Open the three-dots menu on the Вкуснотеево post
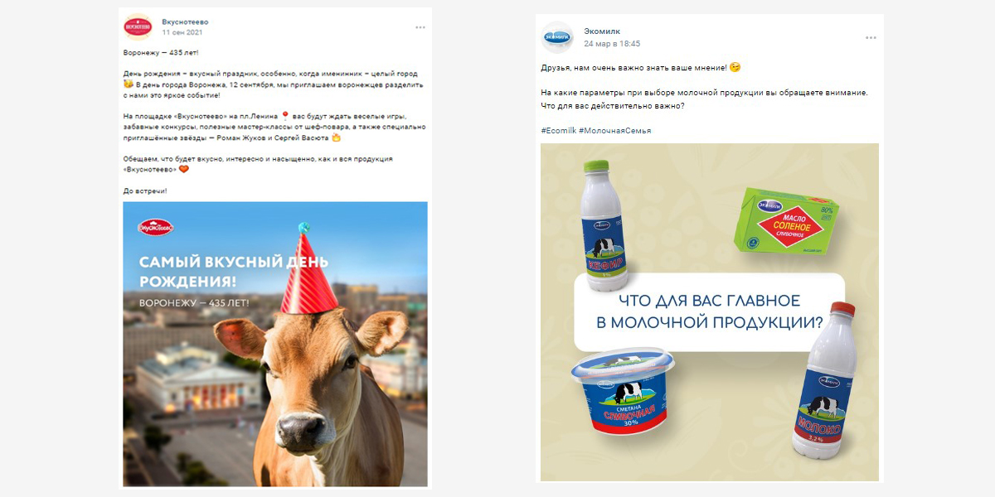The width and height of the screenshot is (995, 497). (x=420, y=27)
